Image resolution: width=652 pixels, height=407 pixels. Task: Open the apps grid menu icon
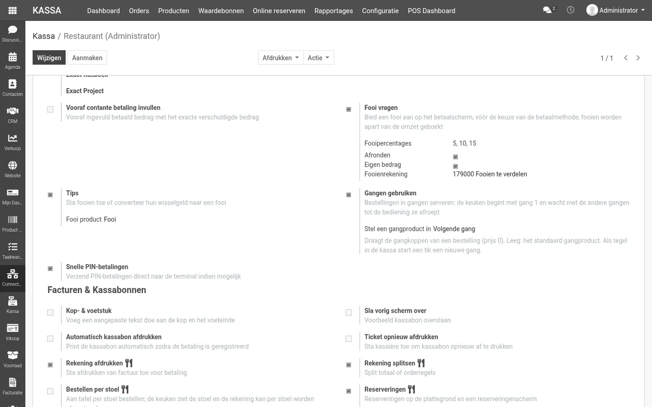13,10
